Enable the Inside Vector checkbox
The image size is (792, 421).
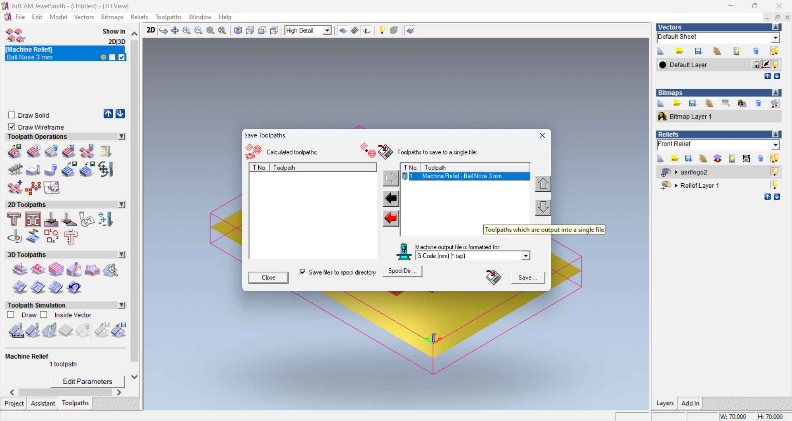point(44,315)
